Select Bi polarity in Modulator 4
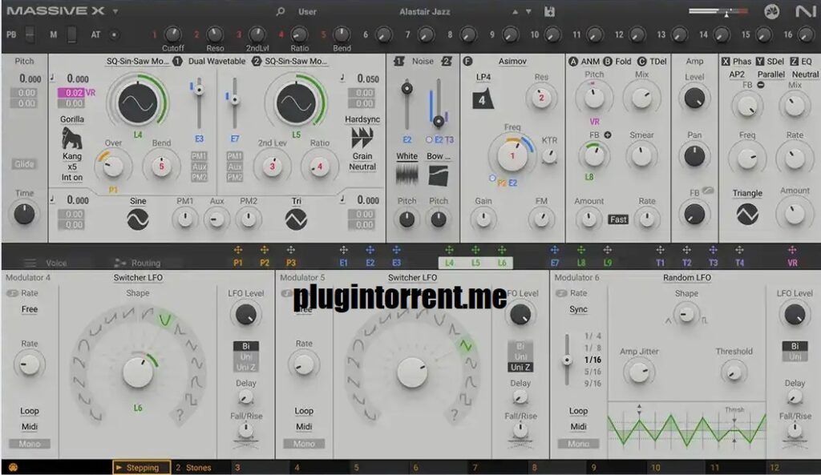 [x=245, y=346]
